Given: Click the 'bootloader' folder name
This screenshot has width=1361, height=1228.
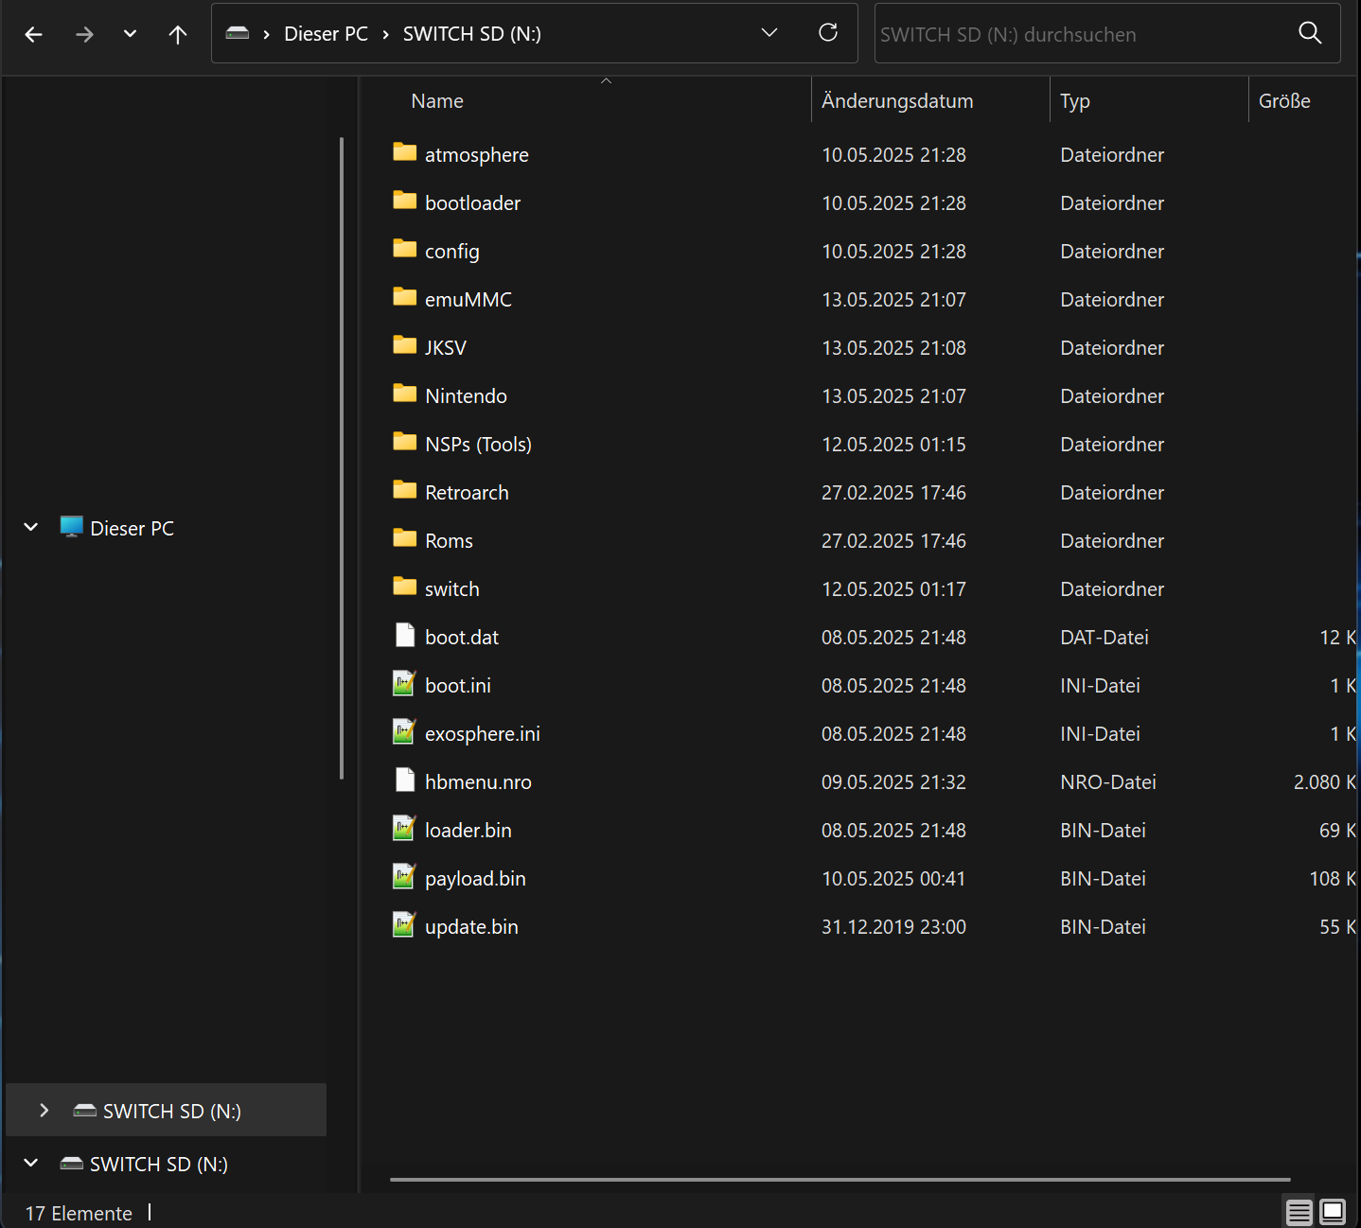Looking at the screenshot, I should point(472,203).
